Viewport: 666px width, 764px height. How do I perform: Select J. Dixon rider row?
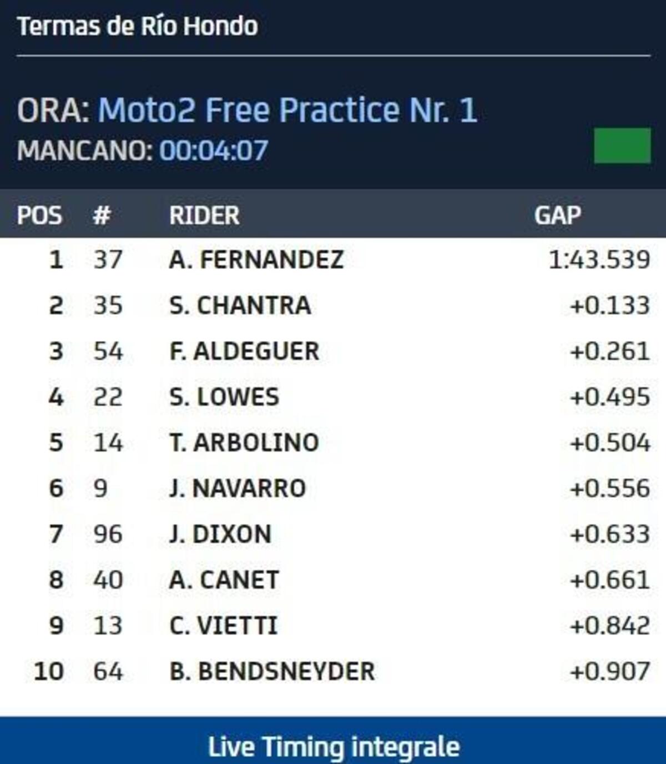220,534
